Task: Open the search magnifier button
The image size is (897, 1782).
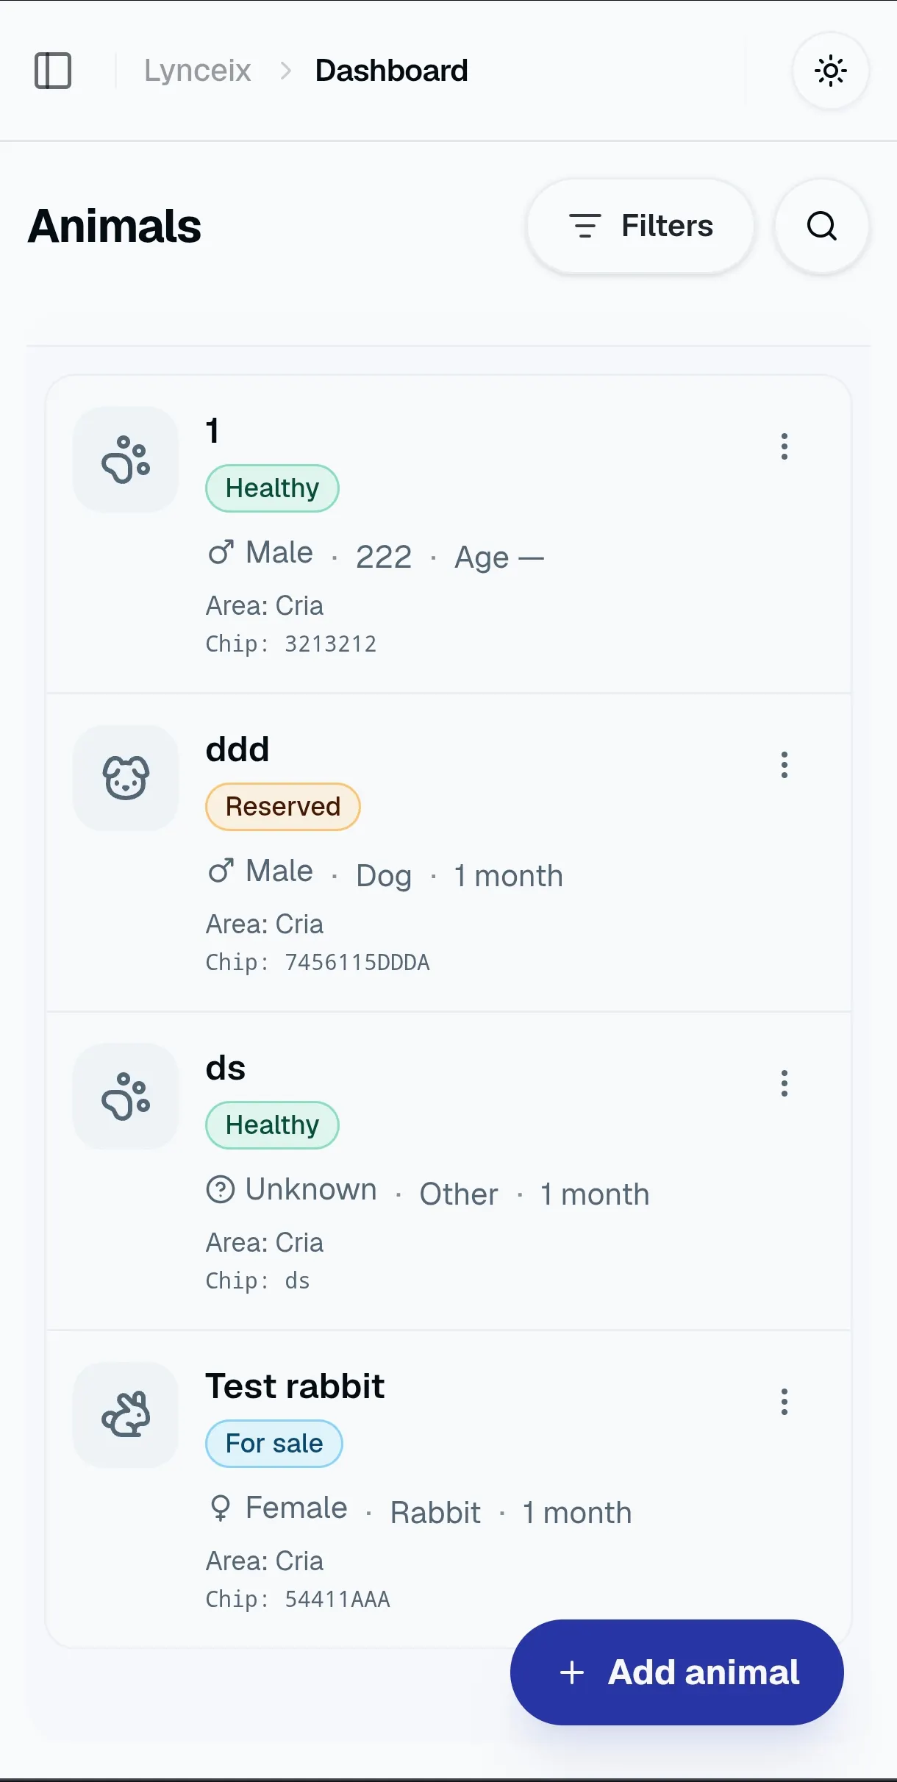Action: 822,226
